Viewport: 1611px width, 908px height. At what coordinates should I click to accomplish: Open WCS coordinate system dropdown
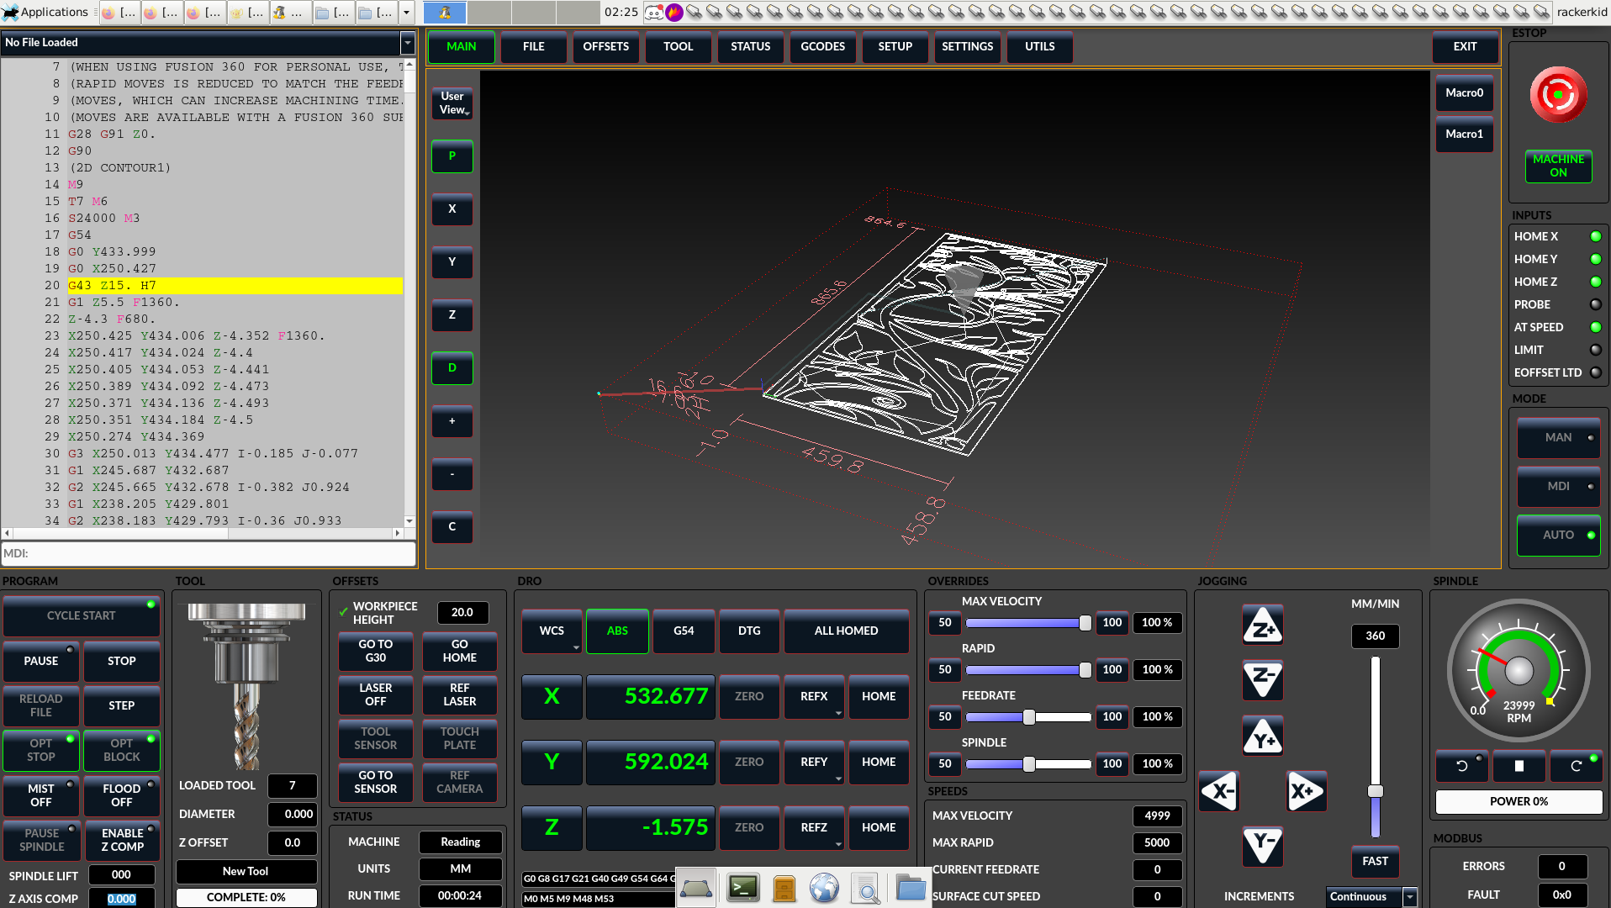point(552,631)
